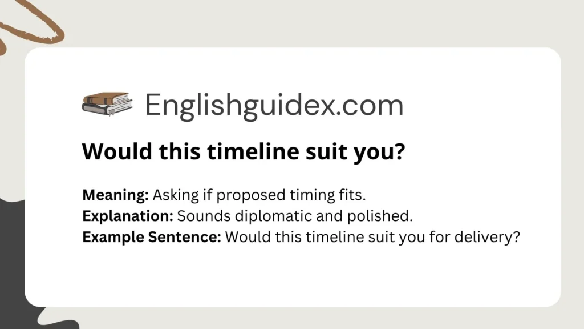This screenshot has height=329, width=584.
Task: Click the text "Asking if proposed timing fits."
Action: (259, 195)
